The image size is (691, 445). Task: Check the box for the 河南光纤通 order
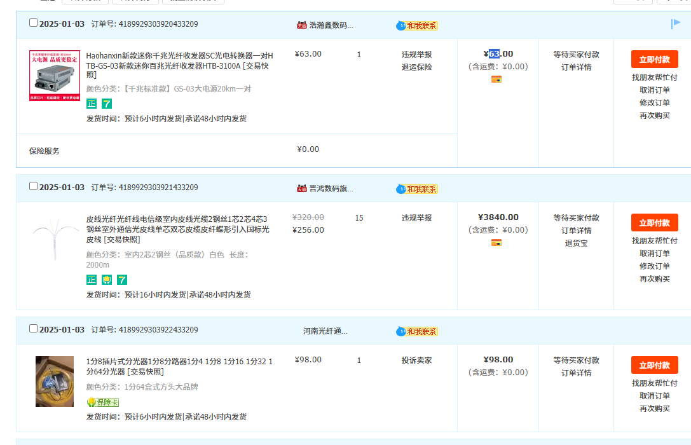tap(34, 329)
